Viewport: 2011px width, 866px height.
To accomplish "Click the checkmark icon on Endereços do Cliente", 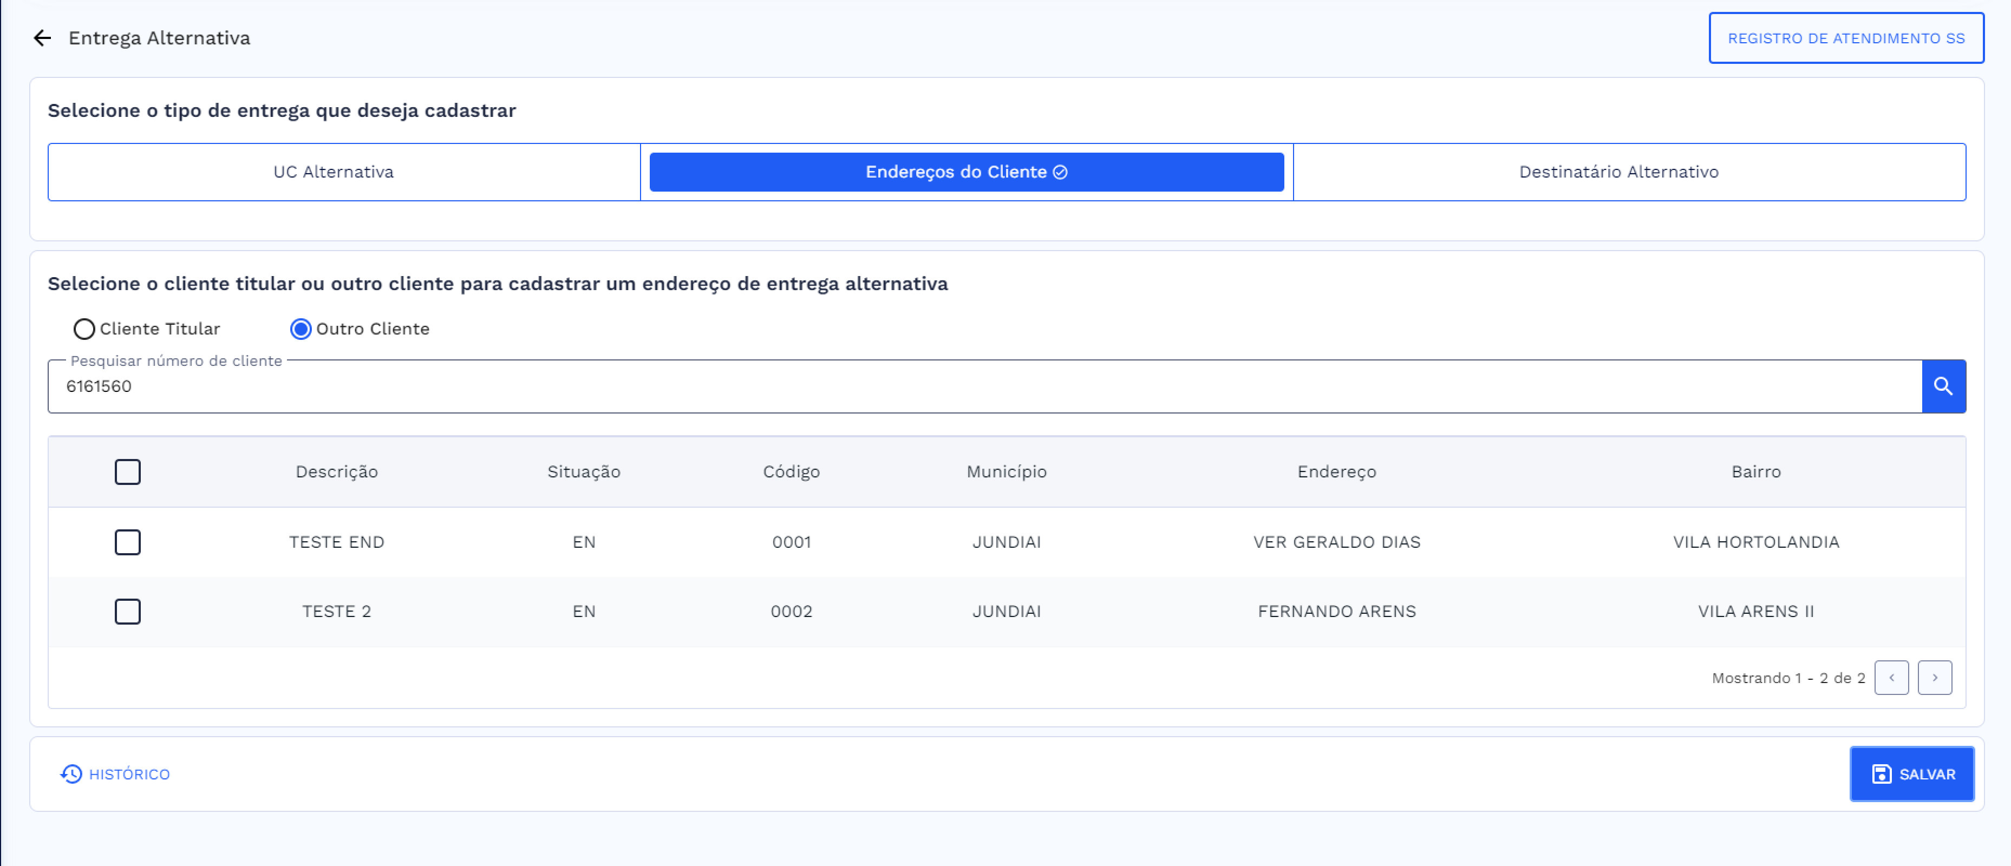I will [1059, 172].
